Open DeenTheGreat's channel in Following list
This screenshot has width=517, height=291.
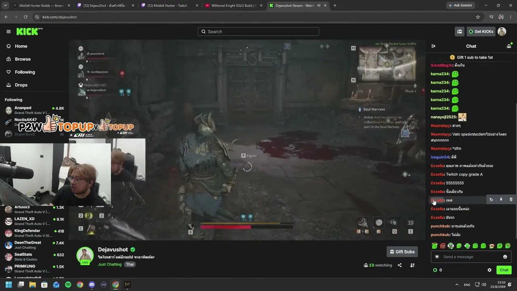[x=34, y=245]
